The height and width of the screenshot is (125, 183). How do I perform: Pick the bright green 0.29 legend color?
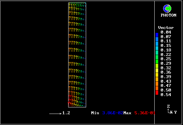pyautogui.click(x=157, y=62)
